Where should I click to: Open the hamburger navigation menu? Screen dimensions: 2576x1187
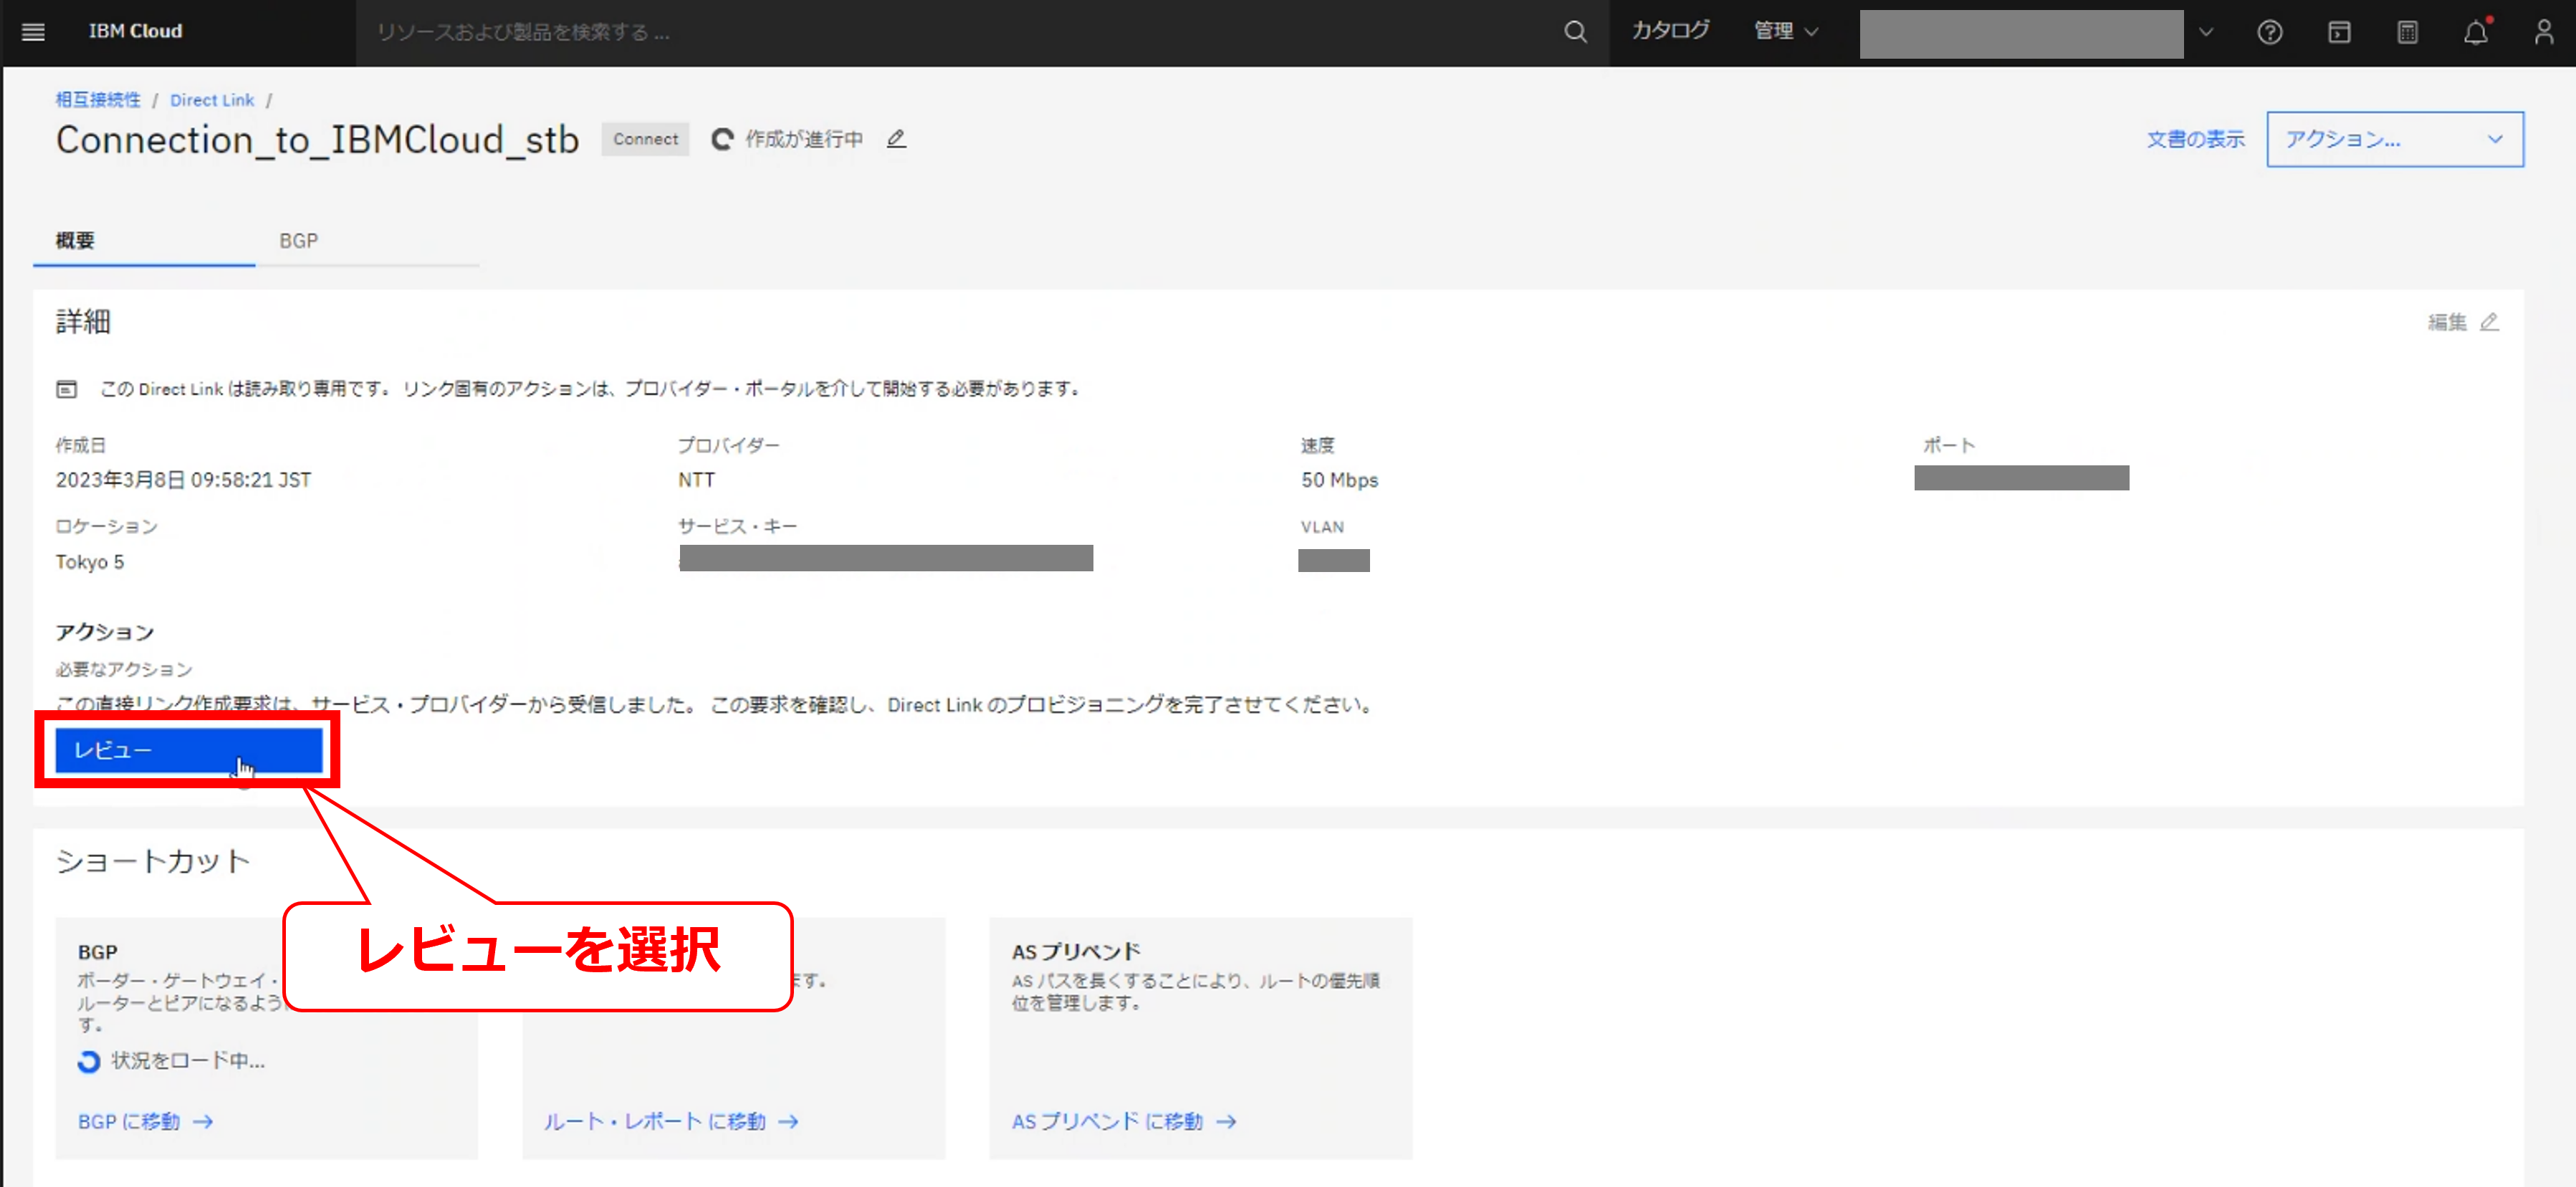click(33, 32)
